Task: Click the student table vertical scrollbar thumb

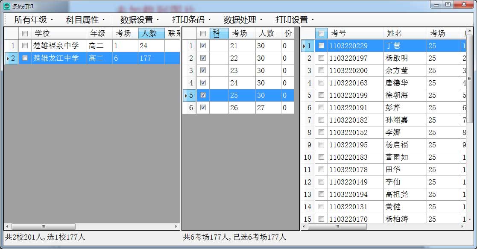Action: pos(470,79)
